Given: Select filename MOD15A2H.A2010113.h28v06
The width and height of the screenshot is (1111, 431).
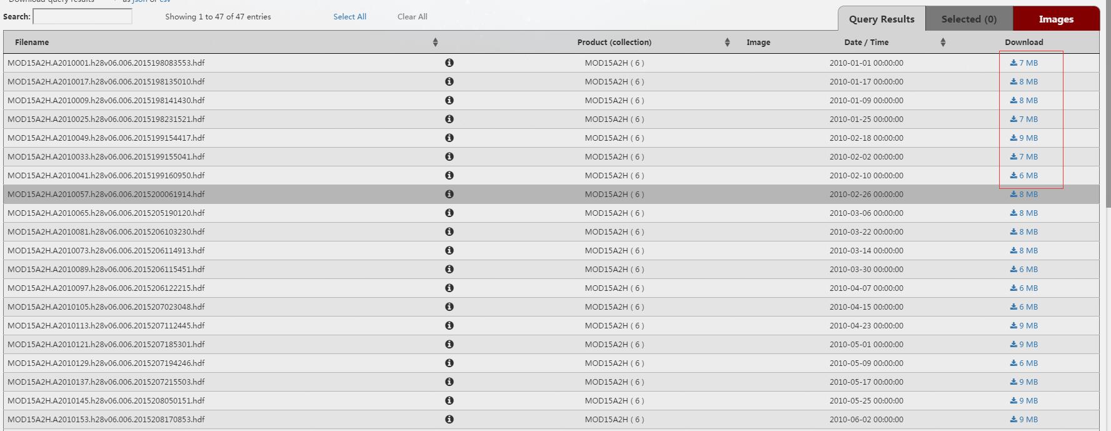Looking at the screenshot, I should click(106, 325).
